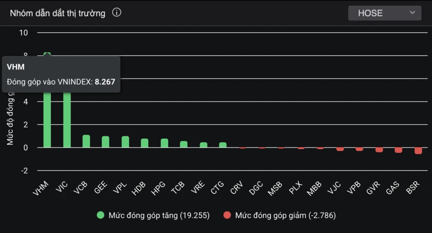Select the VRE green bar

pyautogui.click(x=204, y=145)
